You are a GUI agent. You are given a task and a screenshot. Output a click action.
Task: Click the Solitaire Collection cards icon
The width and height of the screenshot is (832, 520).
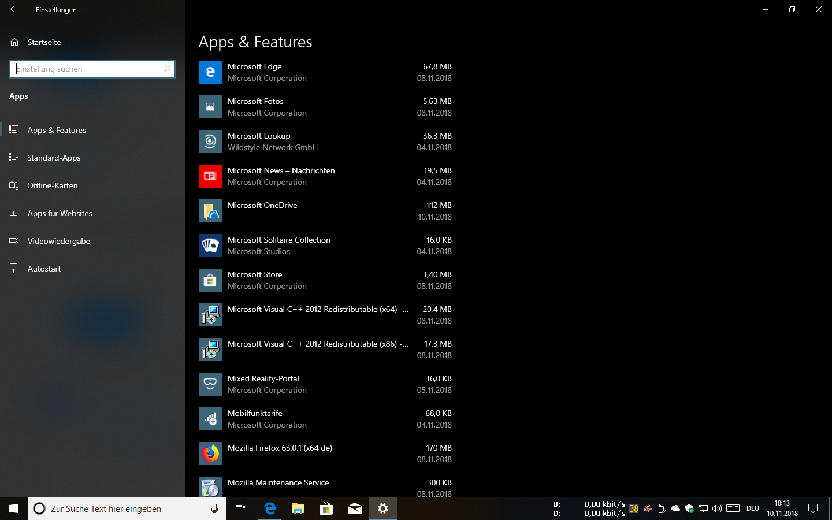pyautogui.click(x=210, y=246)
